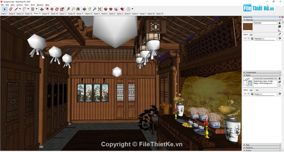Go to home in Styles browser
This screenshot has height=152, width=284.
pyautogui.click(x=252, y=94)
